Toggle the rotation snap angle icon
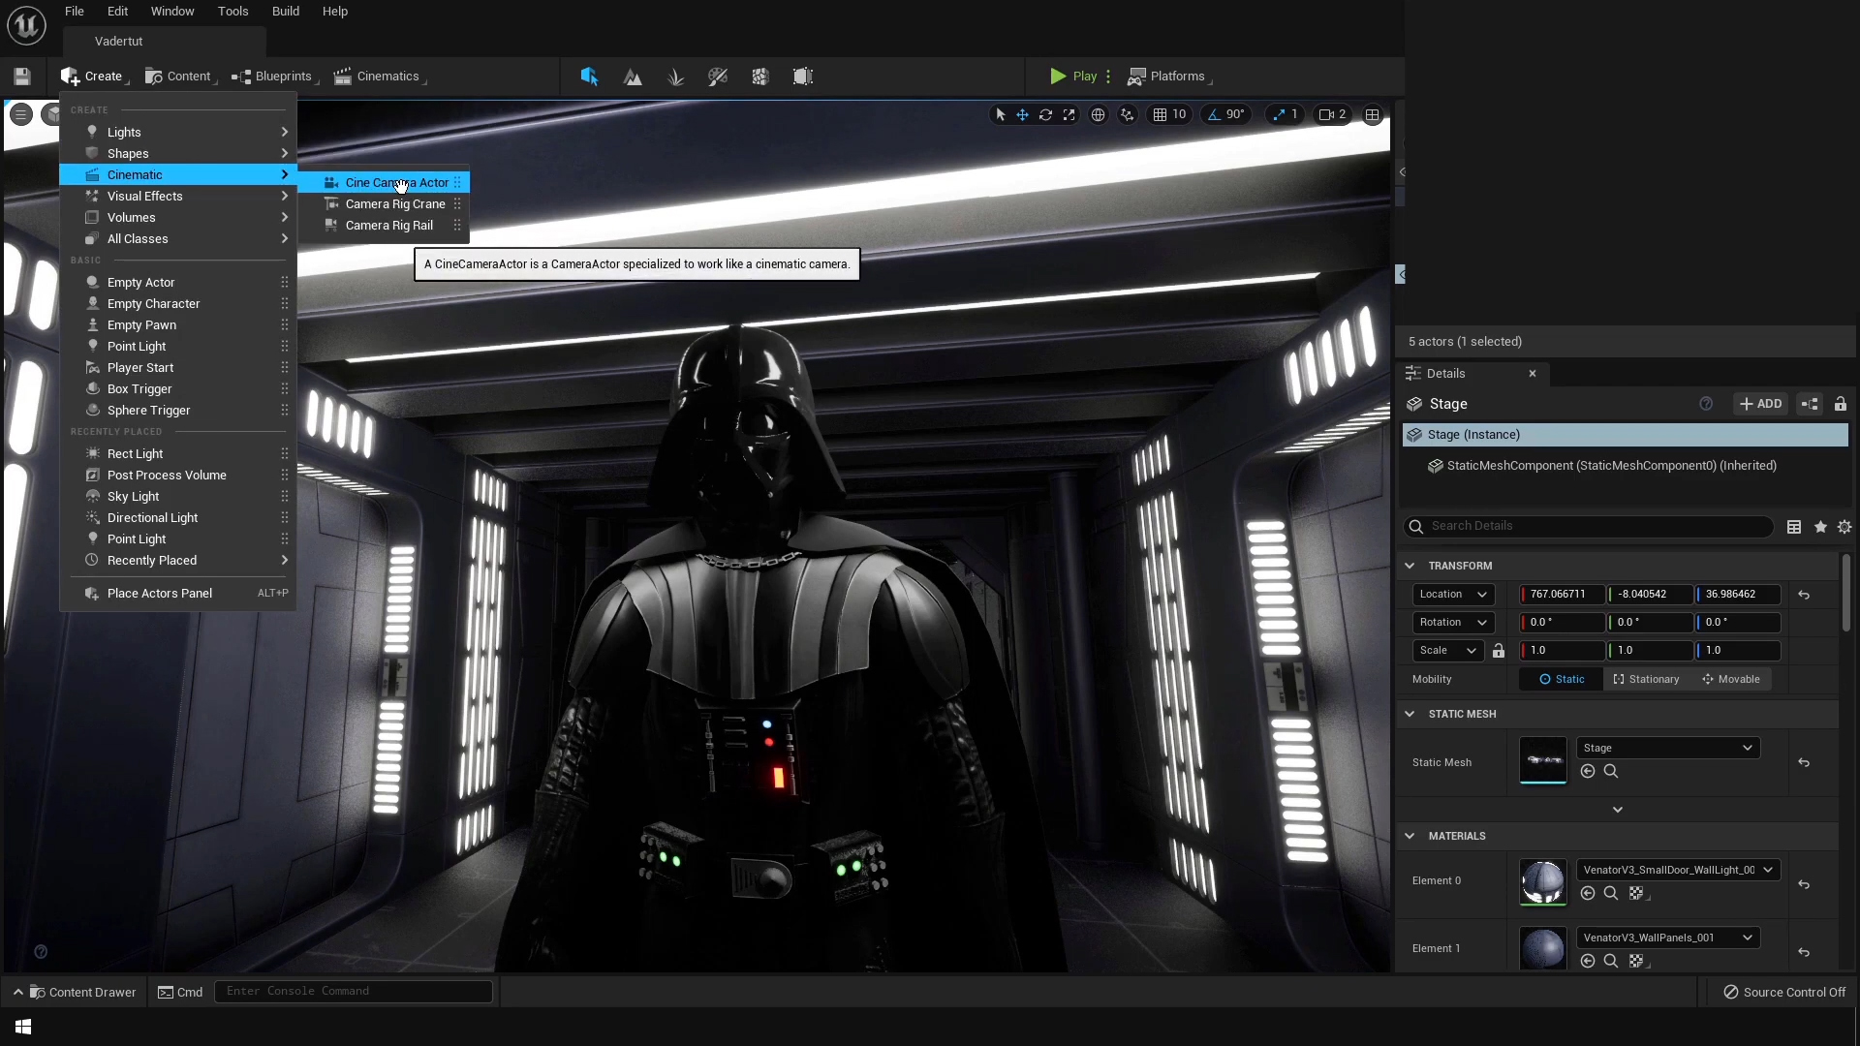The width and height of the screenshot is (1860, 1046). tap(1213, 114)
